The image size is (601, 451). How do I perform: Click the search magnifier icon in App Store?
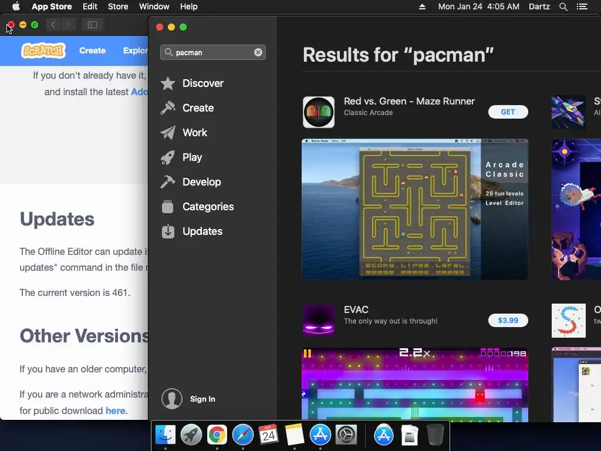click(x=168, y=52)
